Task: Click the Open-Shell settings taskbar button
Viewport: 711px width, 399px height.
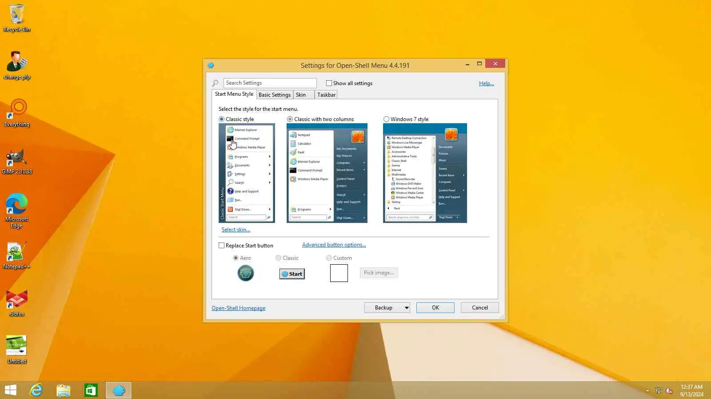Action: coord(119,390)
